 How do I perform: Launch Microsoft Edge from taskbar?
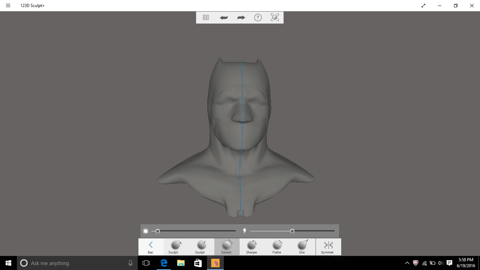163,263
